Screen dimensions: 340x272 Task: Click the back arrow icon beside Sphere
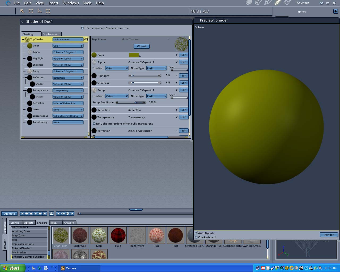coord(335,11)
